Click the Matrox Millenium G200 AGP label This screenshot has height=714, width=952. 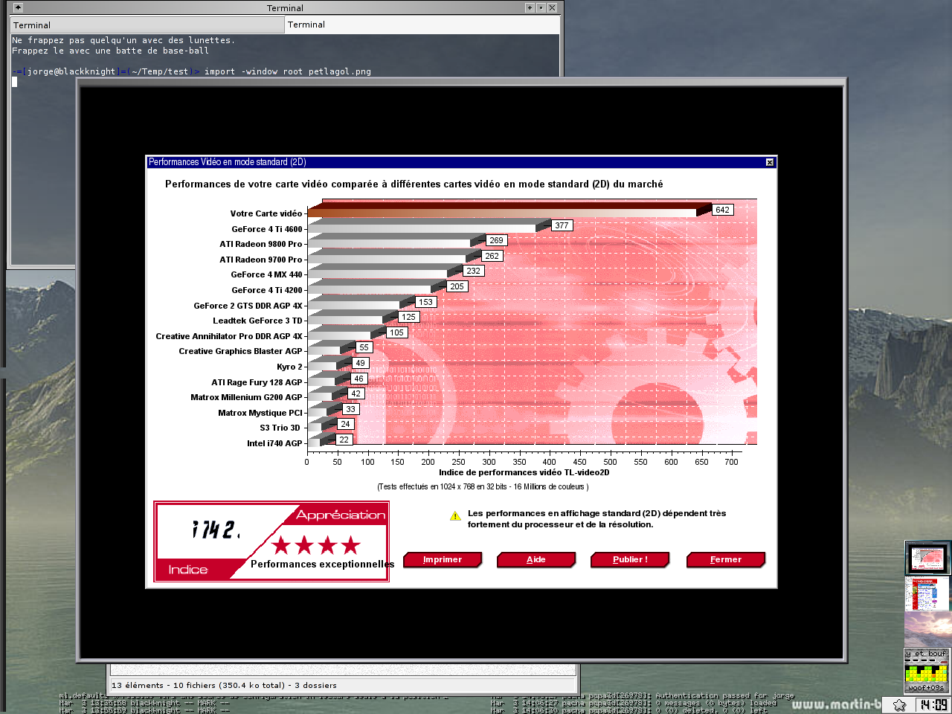tap(247, 397)
